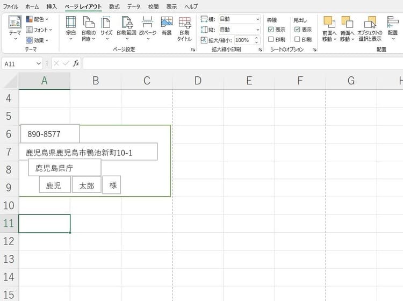Open the フォント theme fonts menu
Screen dimensions: 403x301
click(x=39, y=30)
